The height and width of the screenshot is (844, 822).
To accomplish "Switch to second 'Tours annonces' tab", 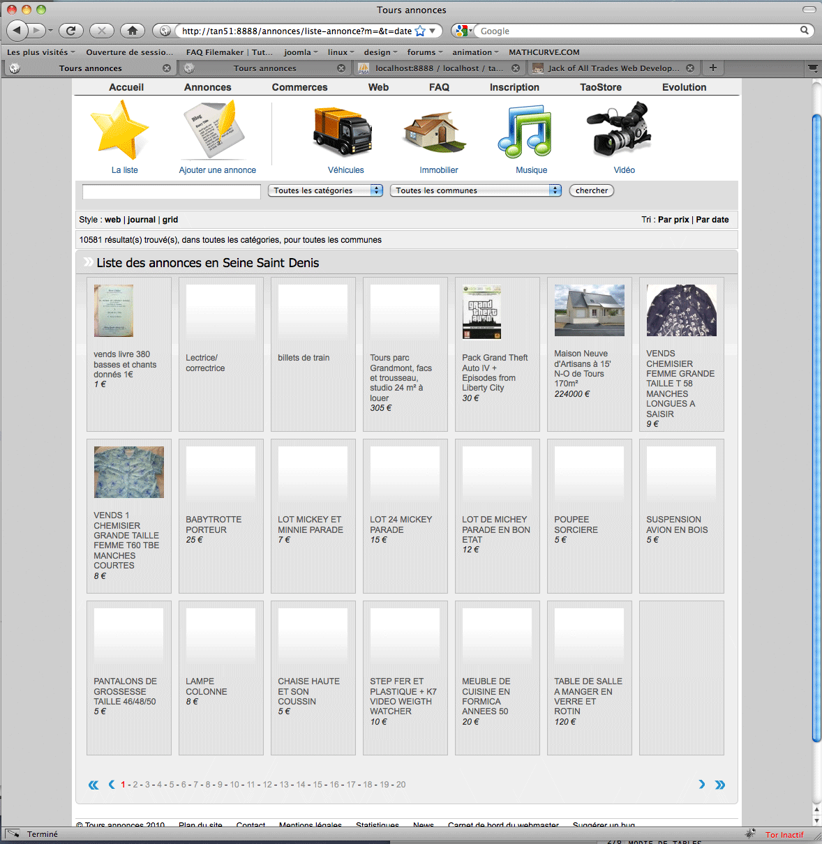I will click(x=265, y=68).
